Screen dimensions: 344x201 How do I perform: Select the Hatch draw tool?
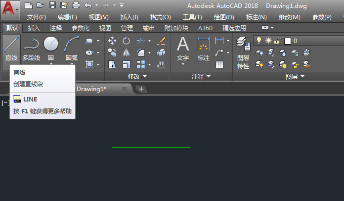[89, 64]
